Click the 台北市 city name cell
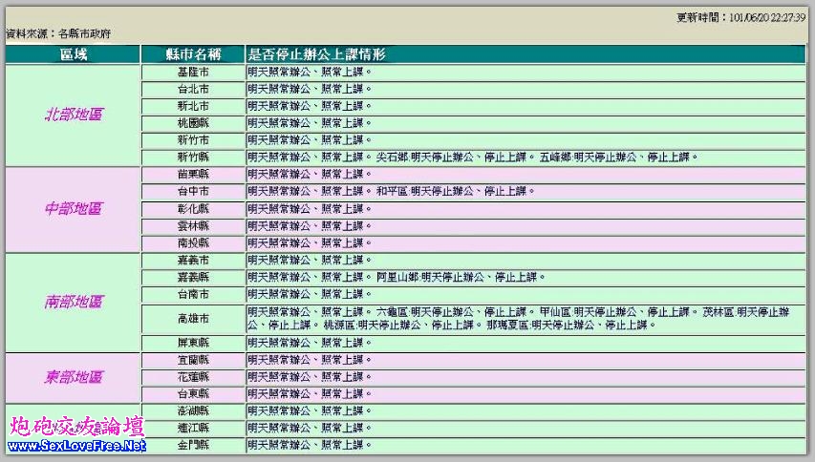Screen dimensions: 815x462 pos(193,90)
